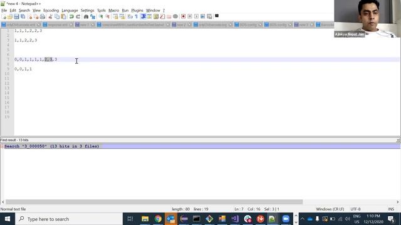Screen dimensions: 401x225
Task: Create a new document via toolbar
Action: pos(4,17)
